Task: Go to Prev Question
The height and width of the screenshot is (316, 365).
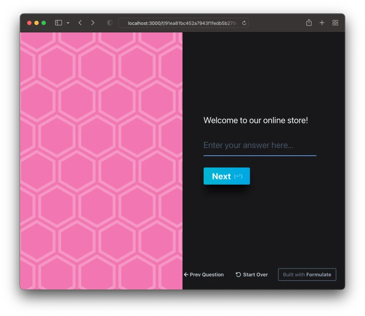Action: coord(203,275)
